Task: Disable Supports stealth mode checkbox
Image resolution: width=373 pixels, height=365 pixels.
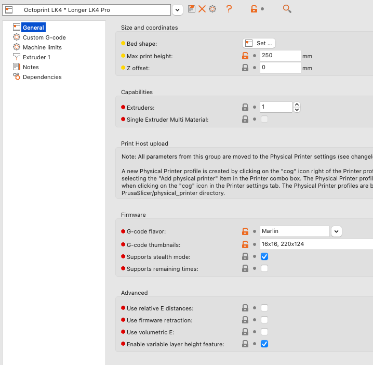Action: point(264,256)
